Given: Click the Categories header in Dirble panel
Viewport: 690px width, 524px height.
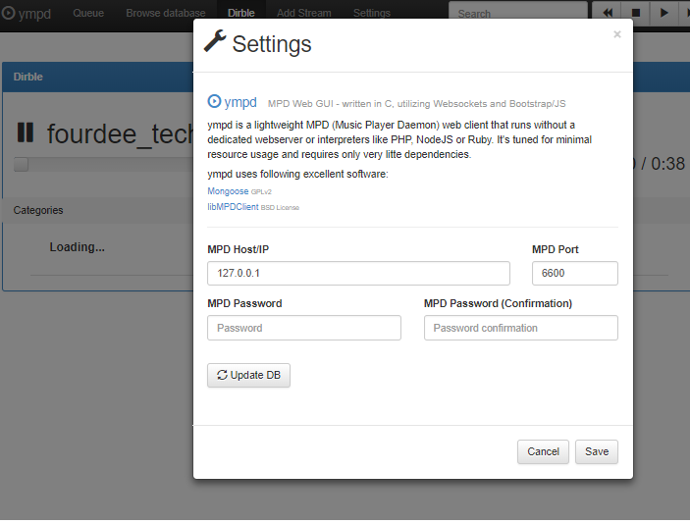Looking at the screenshot, I should coord(38,210).
